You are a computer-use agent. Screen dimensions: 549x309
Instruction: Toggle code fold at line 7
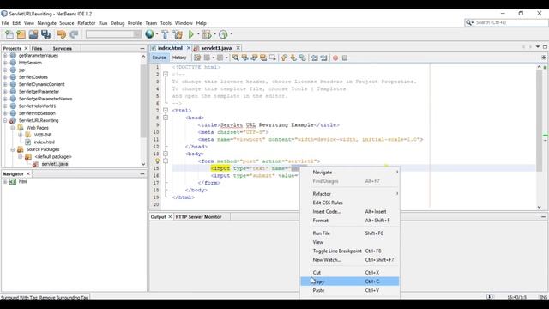tap(166, 111)
